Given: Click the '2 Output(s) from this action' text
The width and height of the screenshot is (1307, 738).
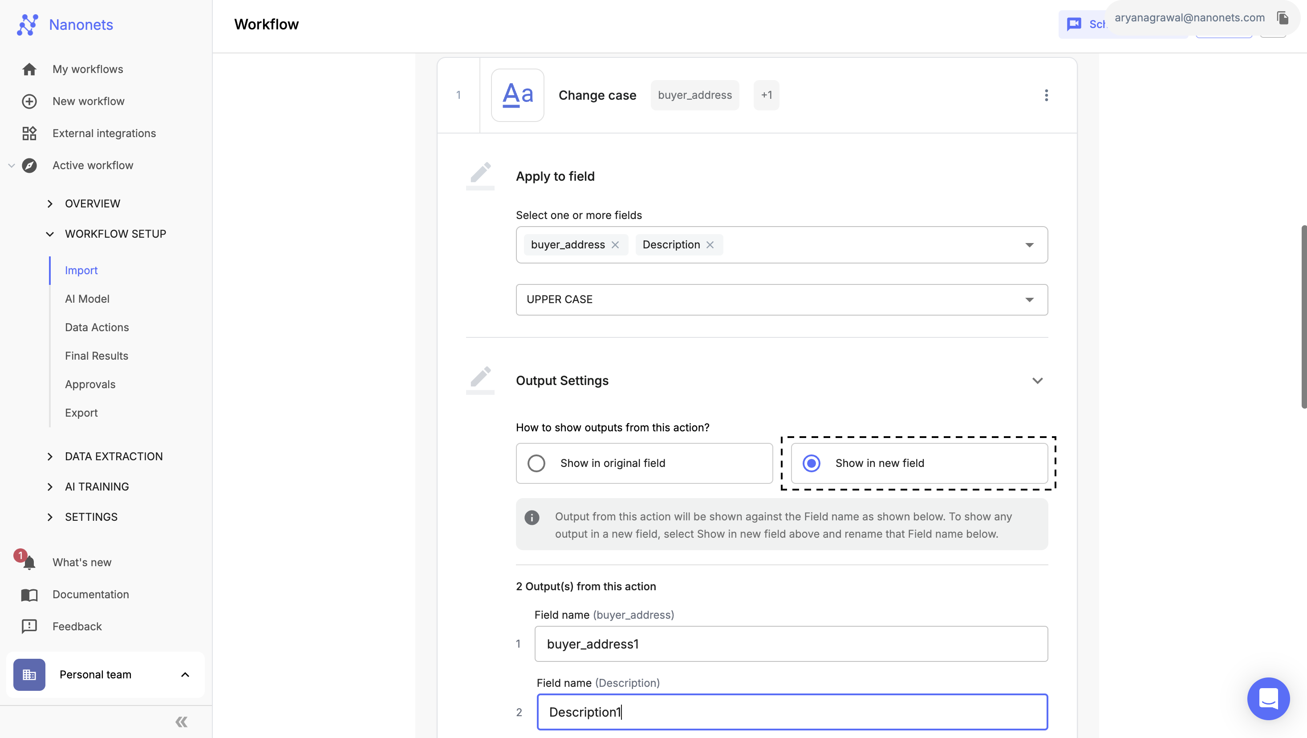Looking at the screenshot, I should (x=586, y=586).
